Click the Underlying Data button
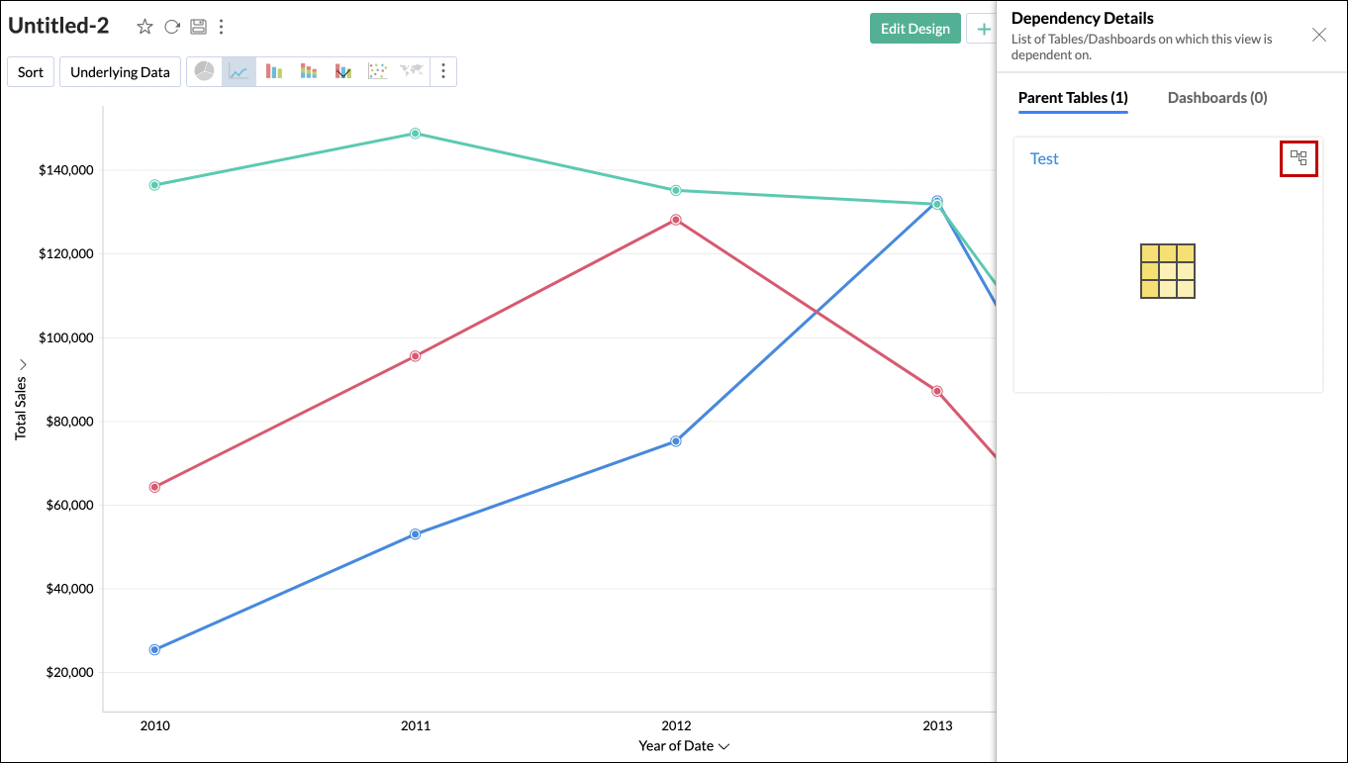 coord(120,71)
